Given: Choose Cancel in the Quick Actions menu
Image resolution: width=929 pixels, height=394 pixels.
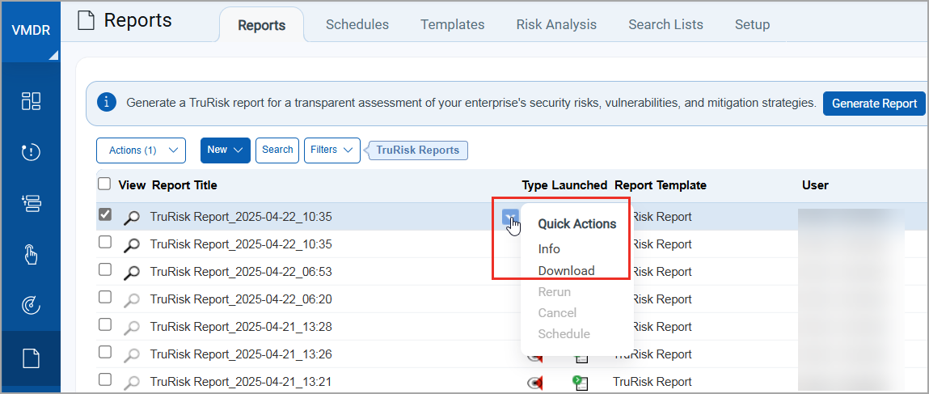Looking at the screenshot, I should (x=557, y=313).
